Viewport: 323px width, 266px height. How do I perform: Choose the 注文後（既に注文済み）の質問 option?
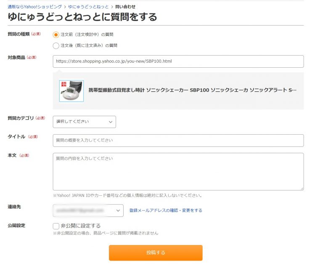coord(56,45)
